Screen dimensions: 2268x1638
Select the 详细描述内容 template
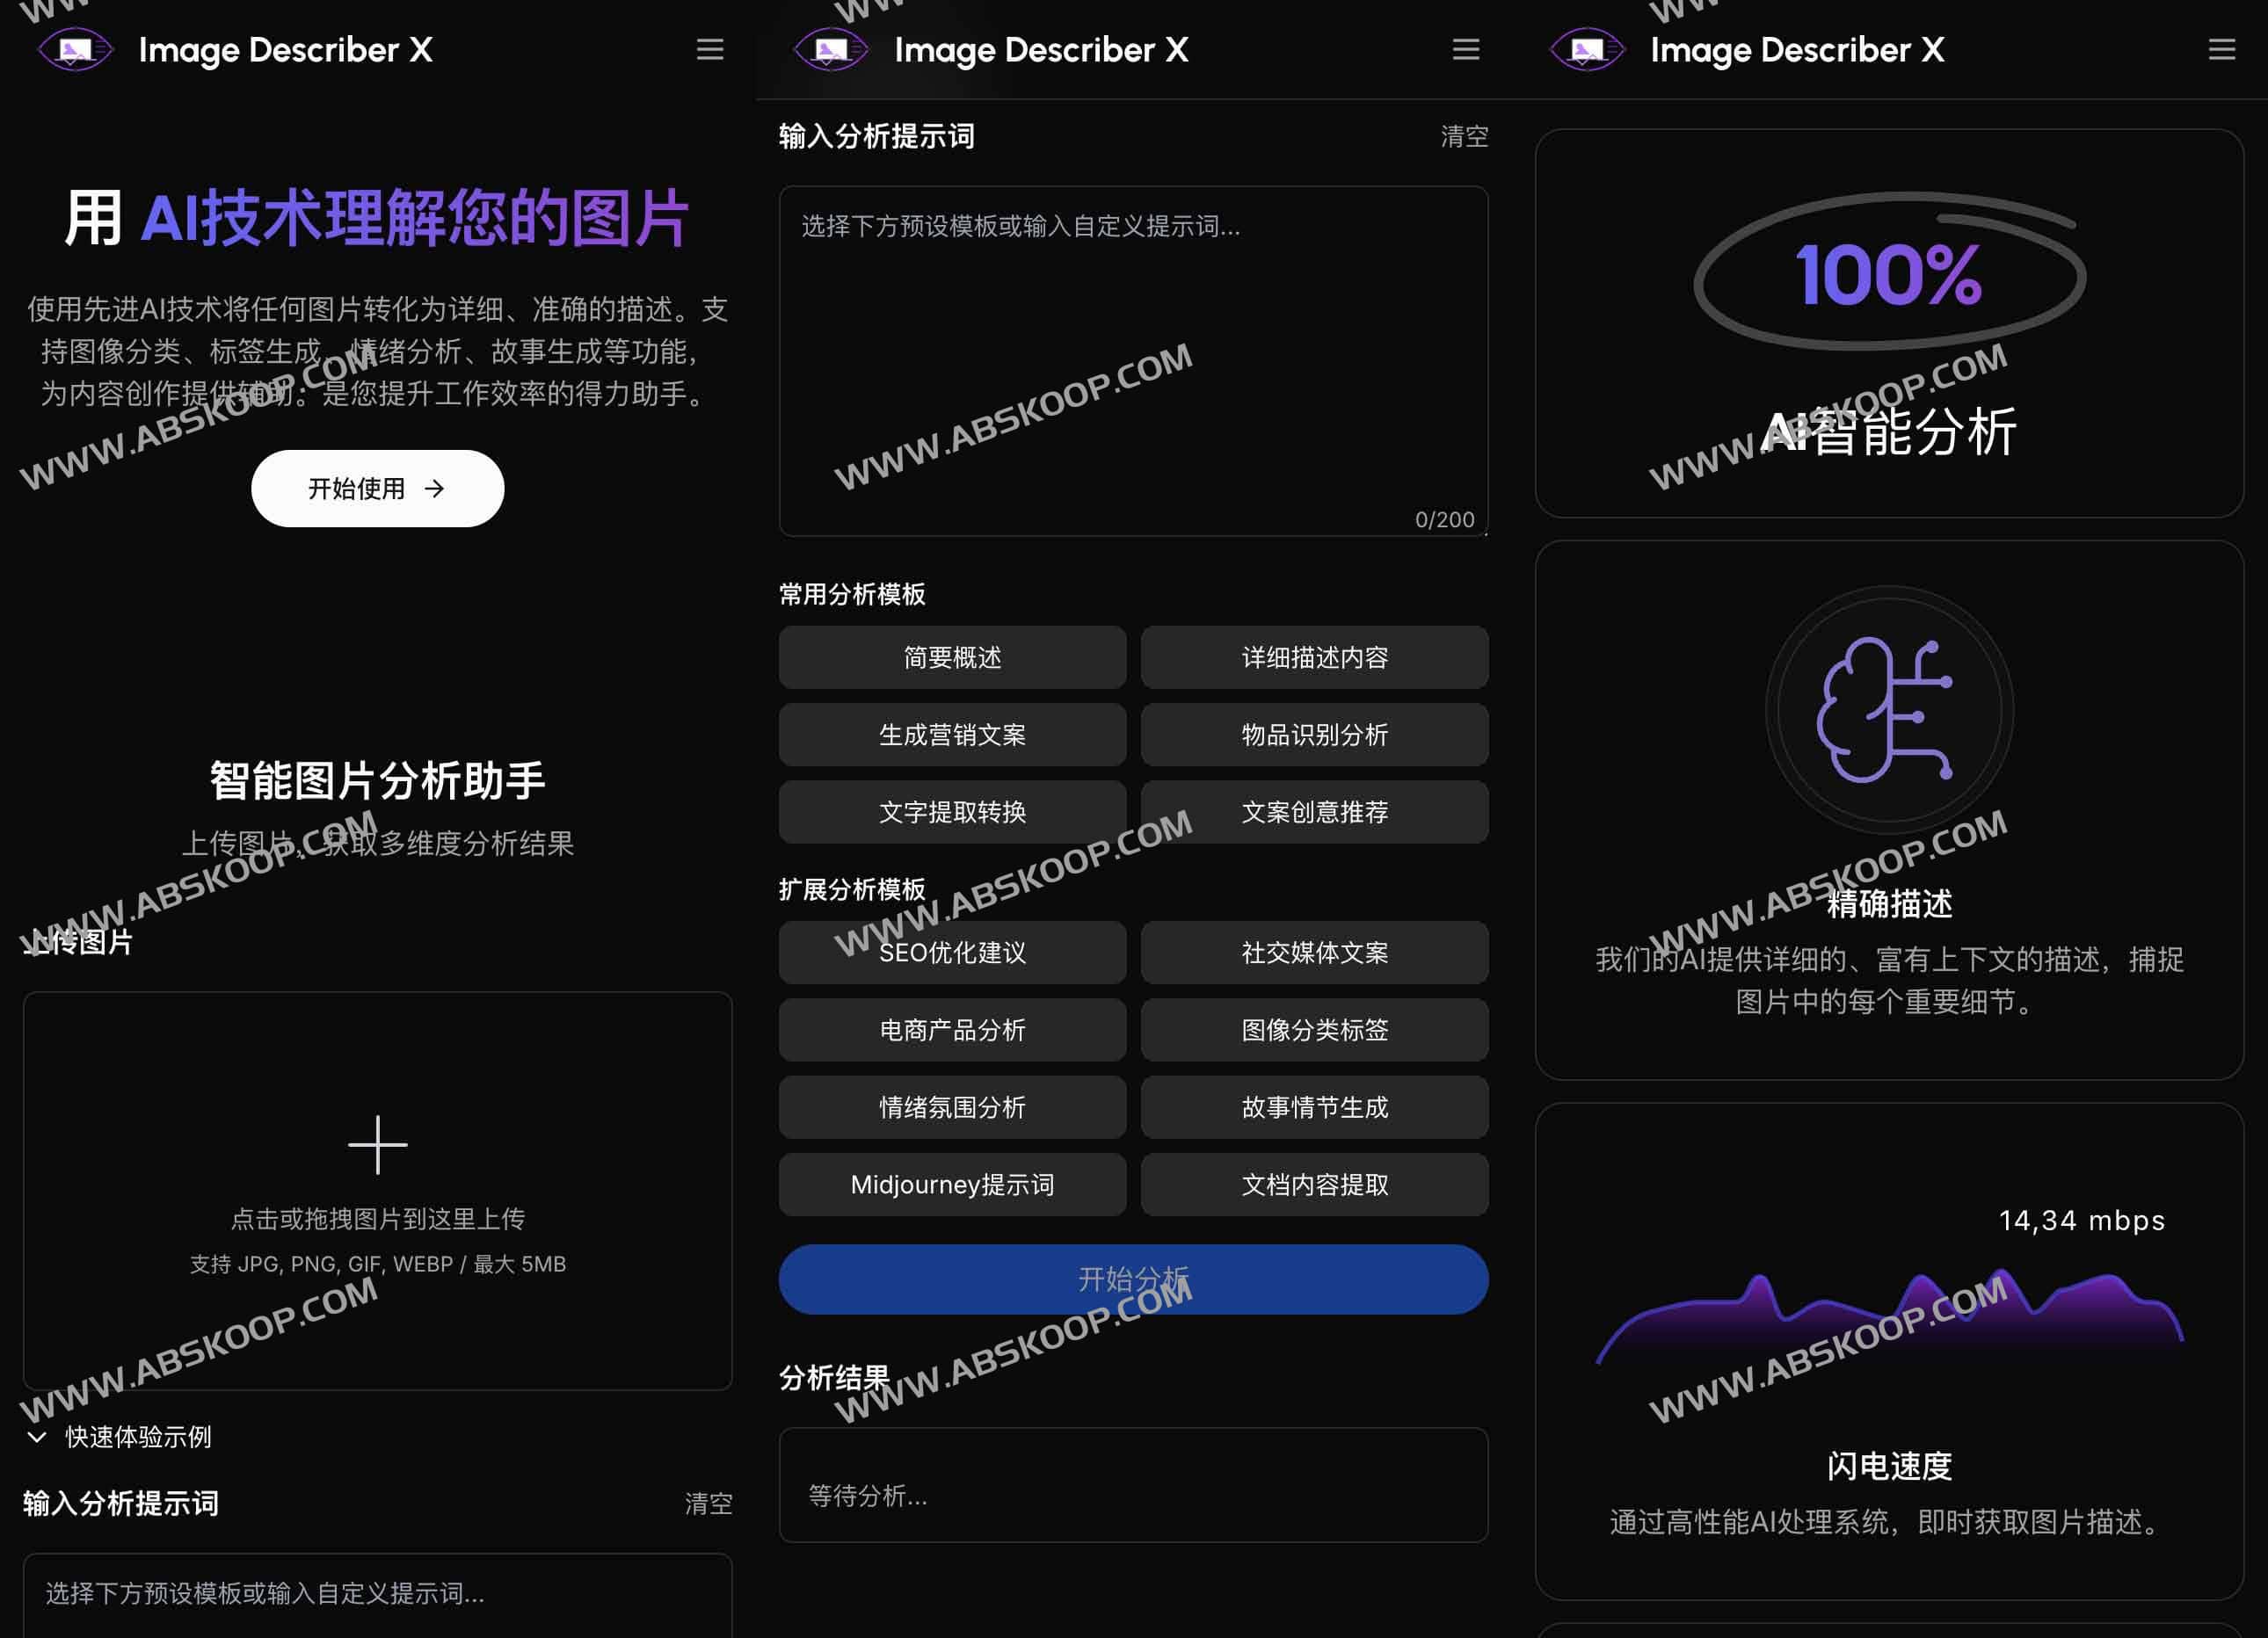tap(1313, 657)
